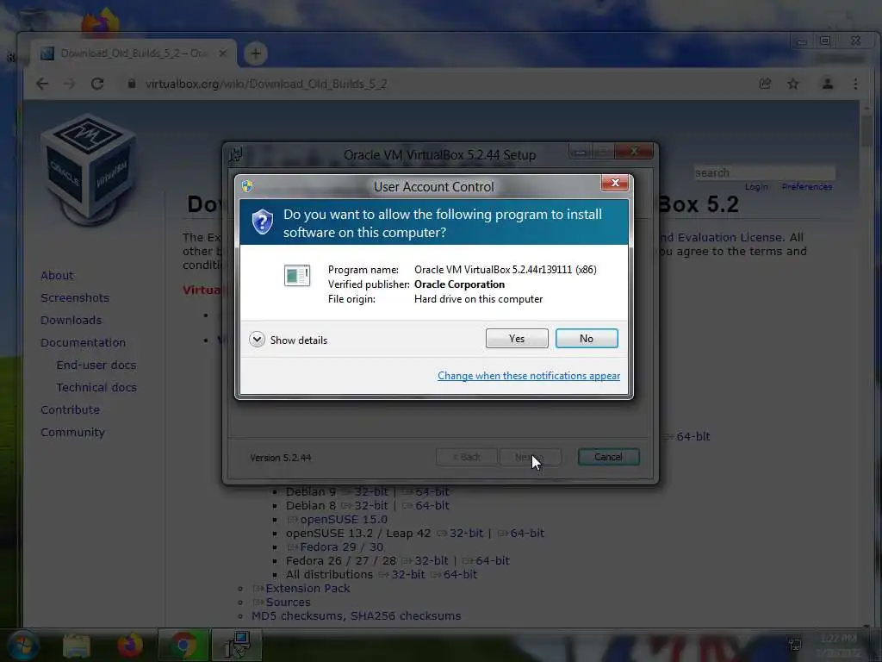Open the Login link on the website
Viewport: 882px width, 662px height.
click(x=756, y=187)
